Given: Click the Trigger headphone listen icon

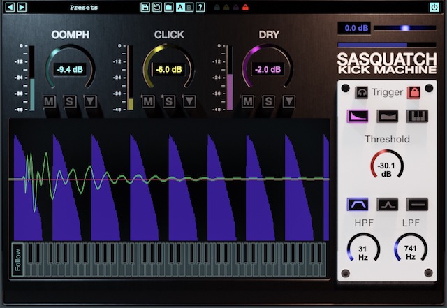Looking at the screenshot, I should (x=361, y=92).
